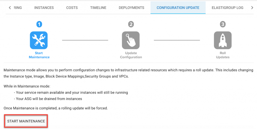
Task: Click the blue Start Maintenance step label
Action: 39,55
